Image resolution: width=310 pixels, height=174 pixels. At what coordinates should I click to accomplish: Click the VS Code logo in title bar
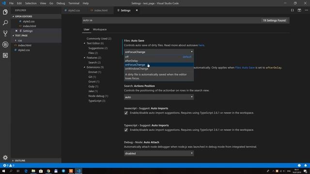point(4,3)
